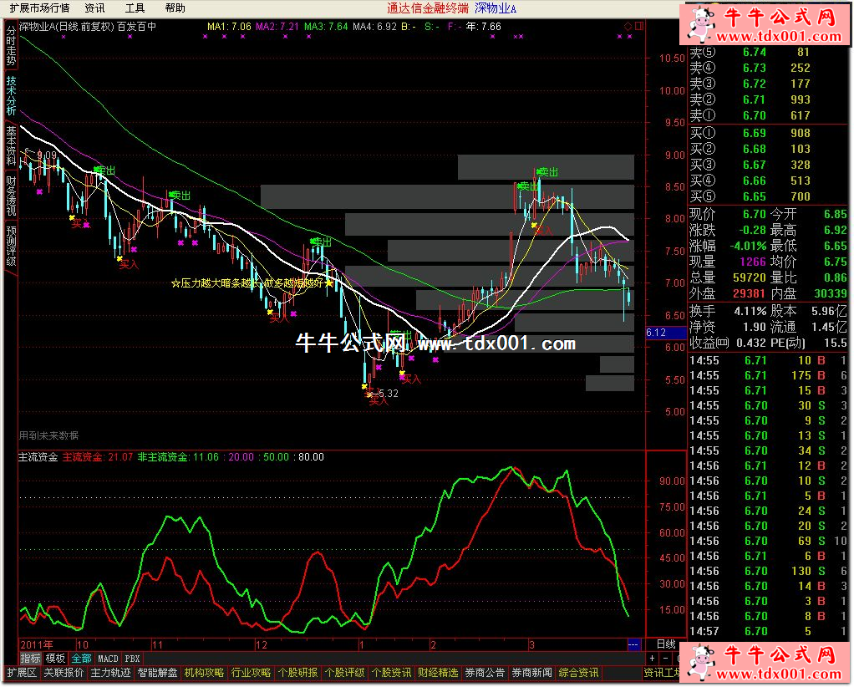854x687 pixels.
Task: Open the 扩展市场行情 menu
Action: (40, 8)
